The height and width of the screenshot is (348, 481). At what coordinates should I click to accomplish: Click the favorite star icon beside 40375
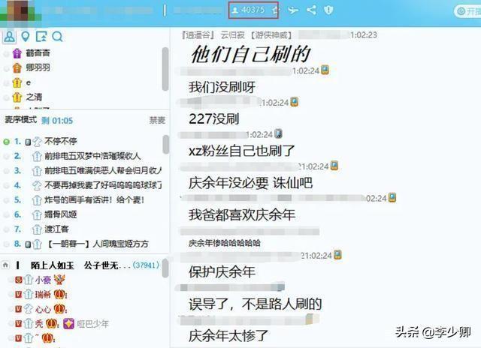coord(275,10)
